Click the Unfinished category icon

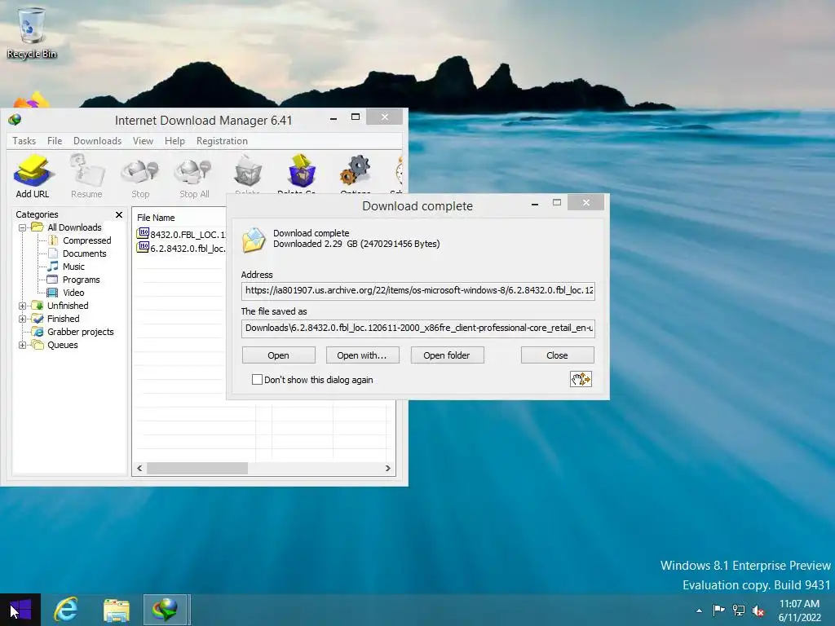(x=38, y=306)
